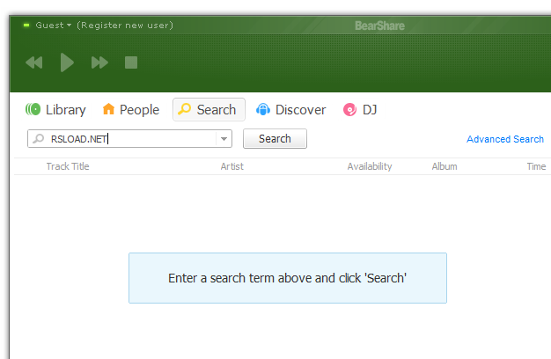The width and height of the screenshot is (551, 359).
Task: Click the orange People house icon
Action: 108,109
